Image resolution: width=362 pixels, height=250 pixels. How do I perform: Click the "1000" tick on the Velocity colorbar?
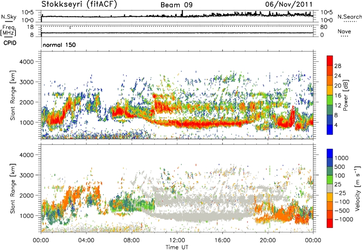pos(342,158)
